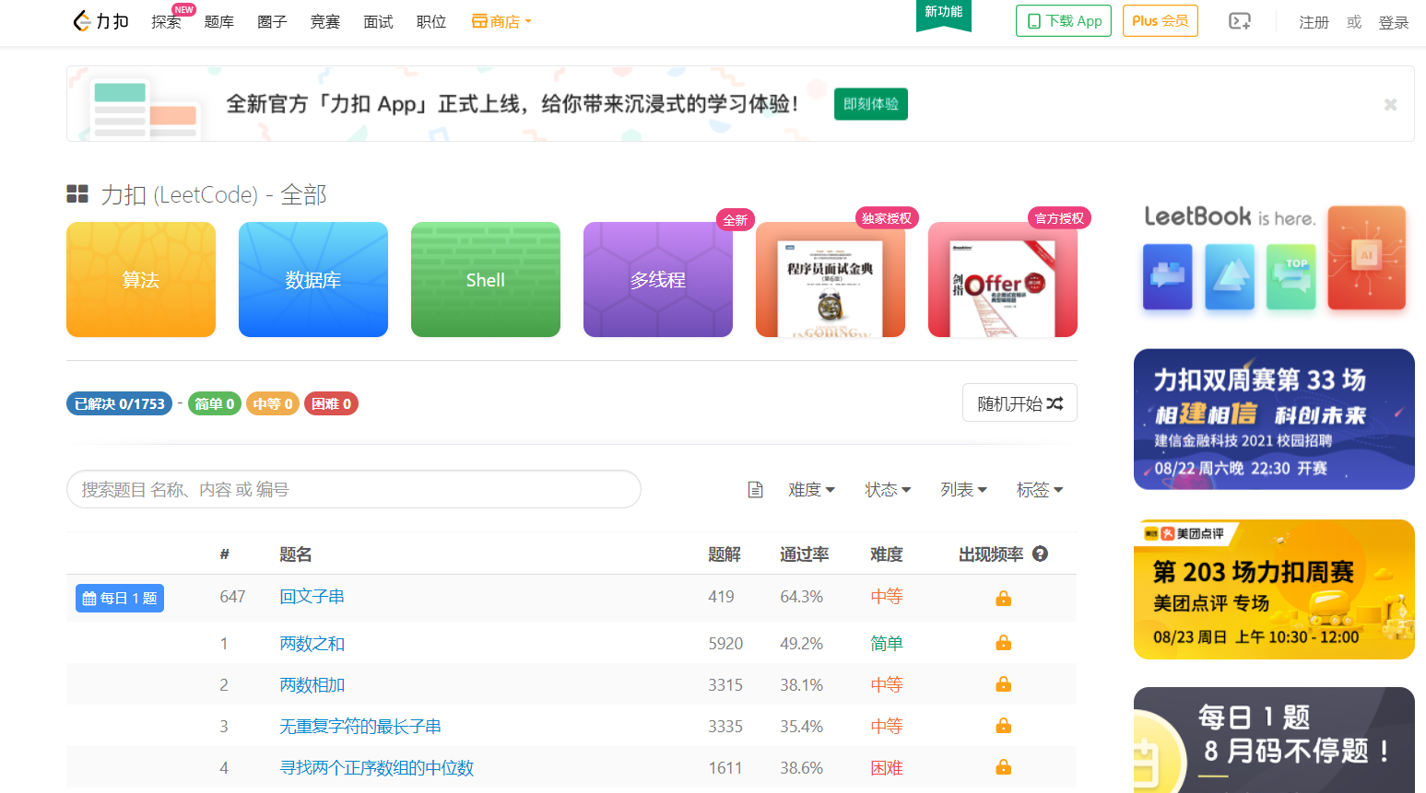Focus the 搜索题目 search input
This screenshot has width=1426, height=793.
click(x=354, y=489)
